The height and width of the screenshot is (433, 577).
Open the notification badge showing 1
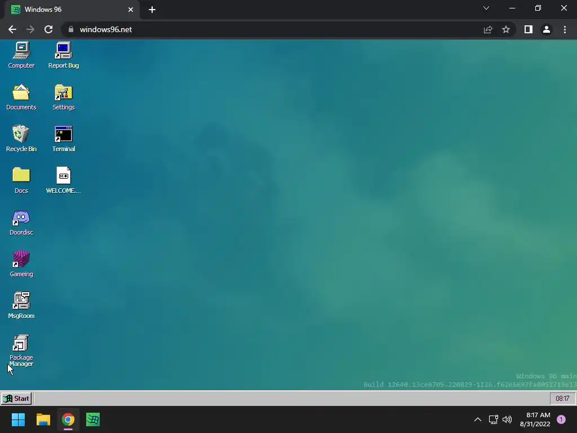pyautogui.click(x=561, y=419)
